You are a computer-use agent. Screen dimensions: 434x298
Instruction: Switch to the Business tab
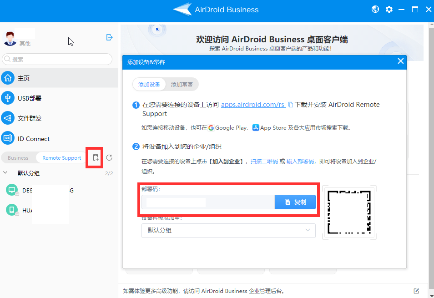point(18,158)
